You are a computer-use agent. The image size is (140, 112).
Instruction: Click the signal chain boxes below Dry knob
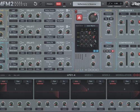(x=93, y=70)
